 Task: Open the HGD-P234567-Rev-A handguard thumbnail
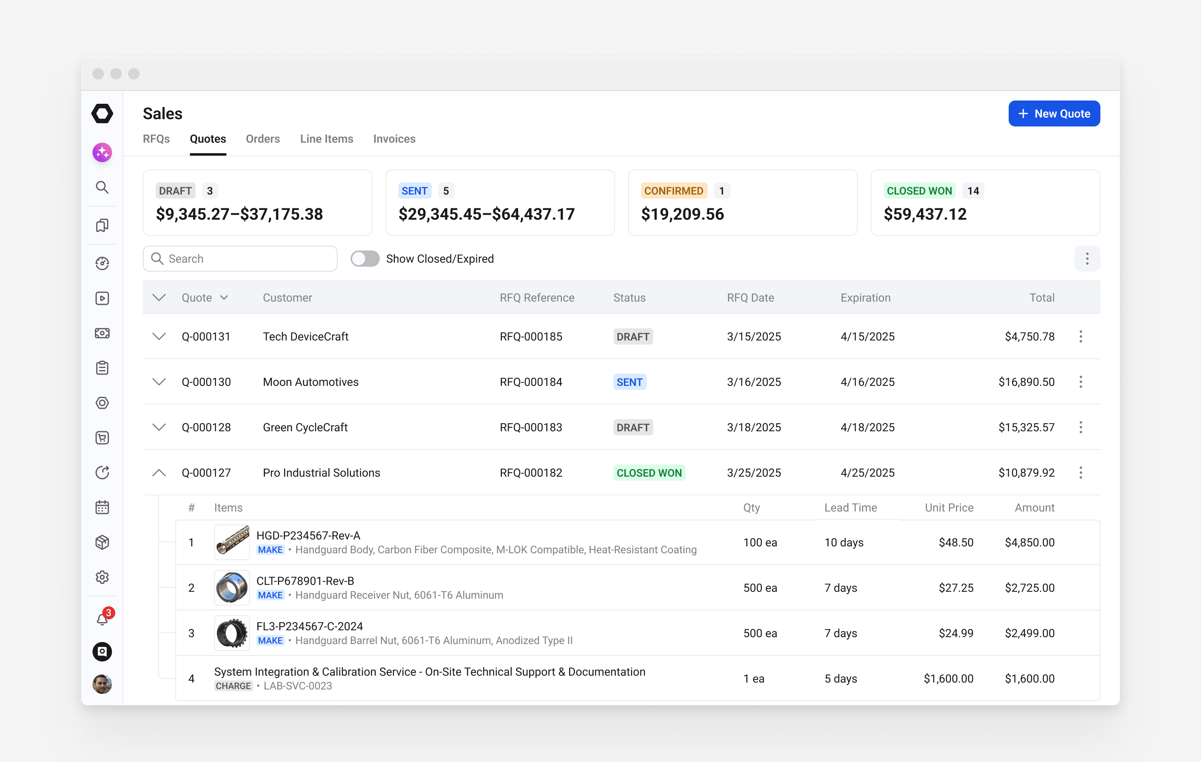232,542
